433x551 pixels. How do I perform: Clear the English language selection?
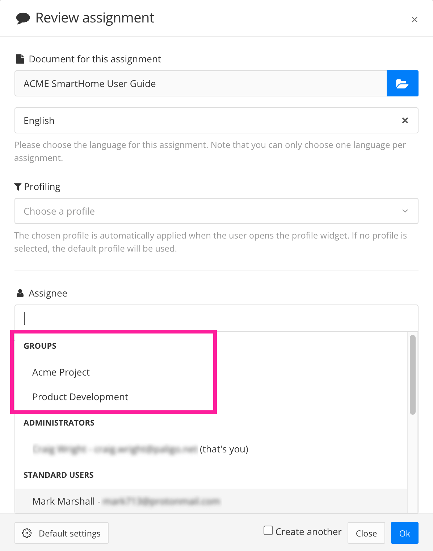(405, 120)
